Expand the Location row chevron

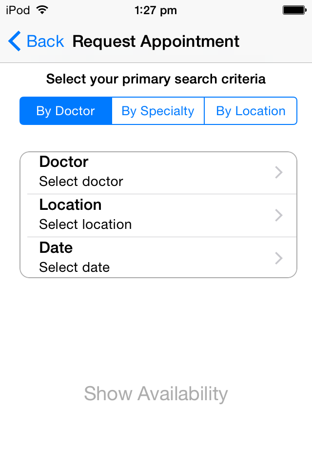(x=279, y=215)
